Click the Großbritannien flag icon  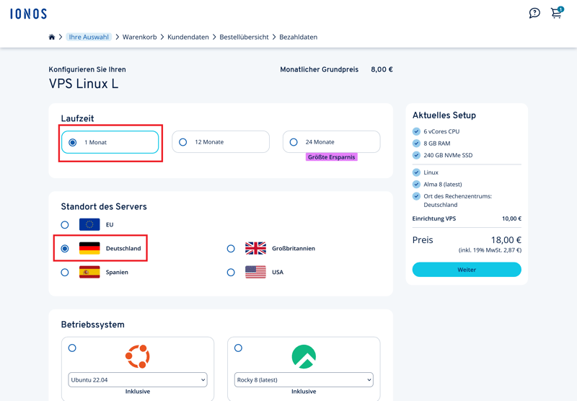(x=255, y=248)
